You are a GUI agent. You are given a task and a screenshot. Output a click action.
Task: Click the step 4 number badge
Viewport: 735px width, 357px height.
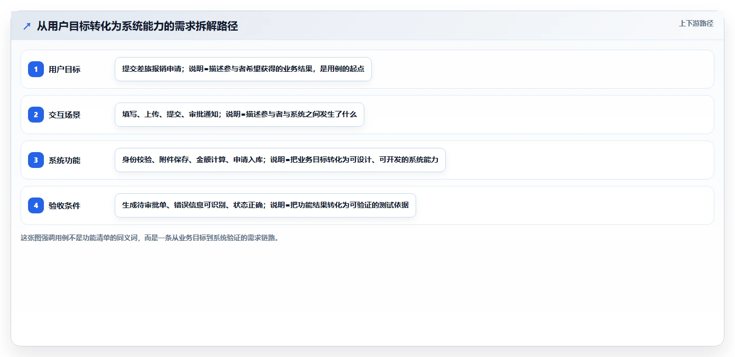click(x=36, y=205)
